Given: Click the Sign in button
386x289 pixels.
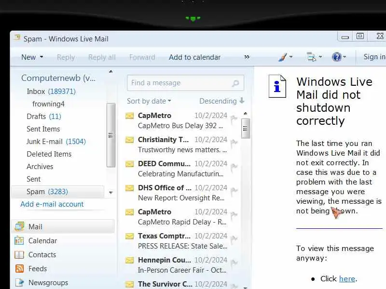Looking at the screenshot, I should tap(375, 57).
